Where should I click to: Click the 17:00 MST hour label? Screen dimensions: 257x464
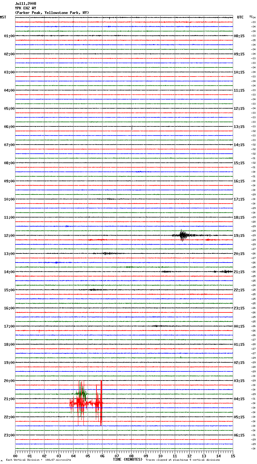pos(9,326)
